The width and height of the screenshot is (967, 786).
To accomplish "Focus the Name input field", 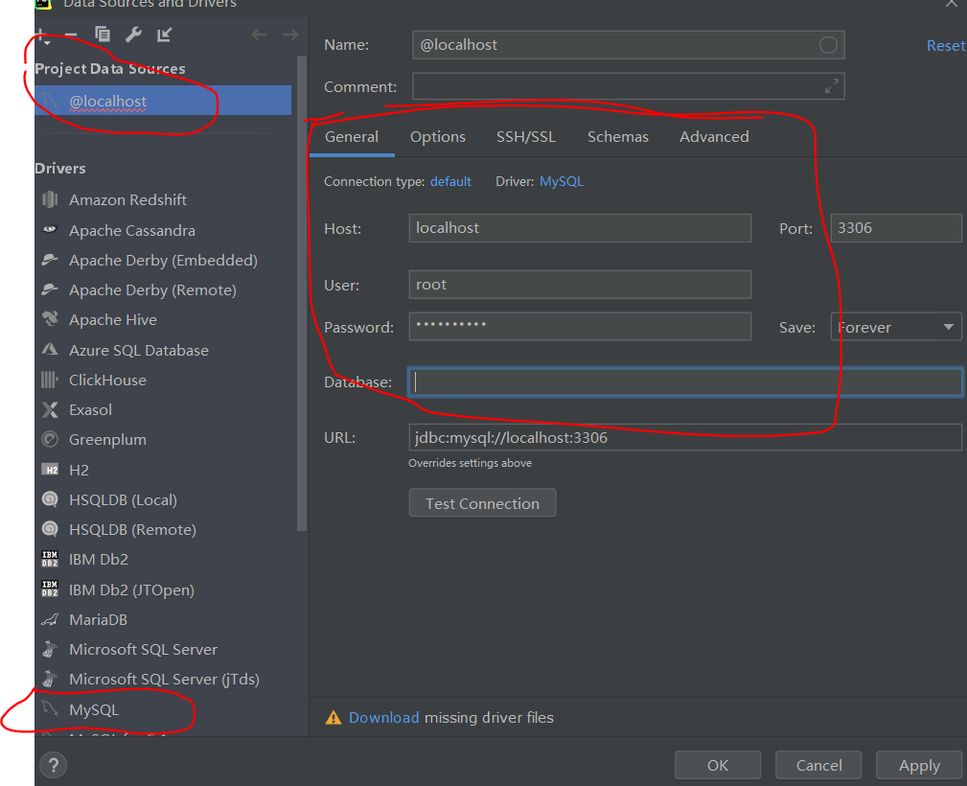I will pos(628,45).
